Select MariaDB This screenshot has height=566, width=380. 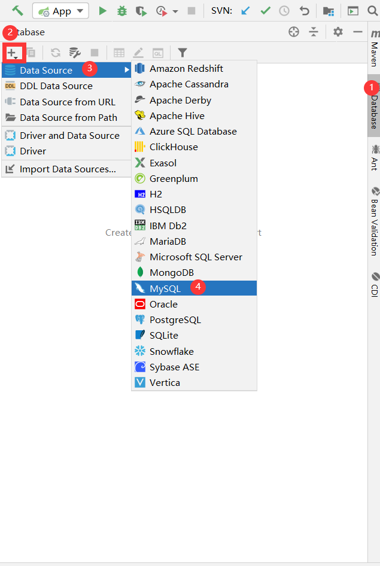pyautogui.click(x=194, y=241)
